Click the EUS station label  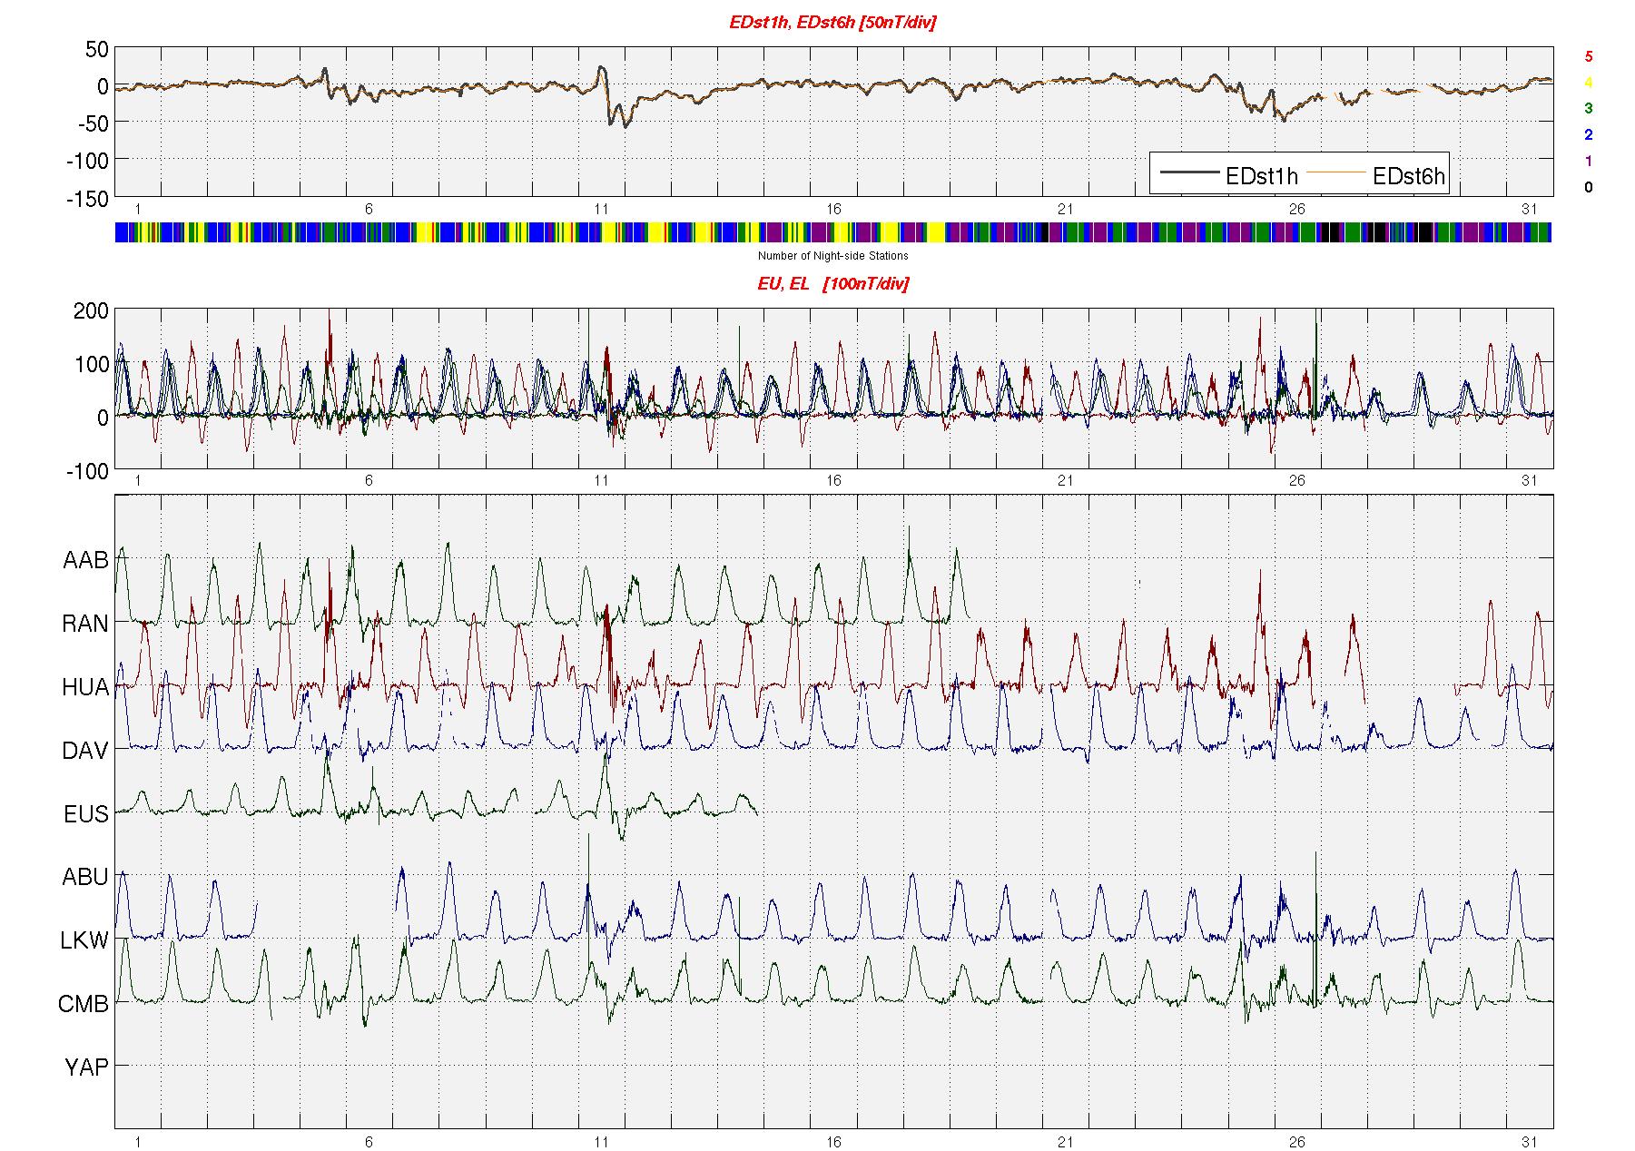pyautogui.click(x=86, y=814)
